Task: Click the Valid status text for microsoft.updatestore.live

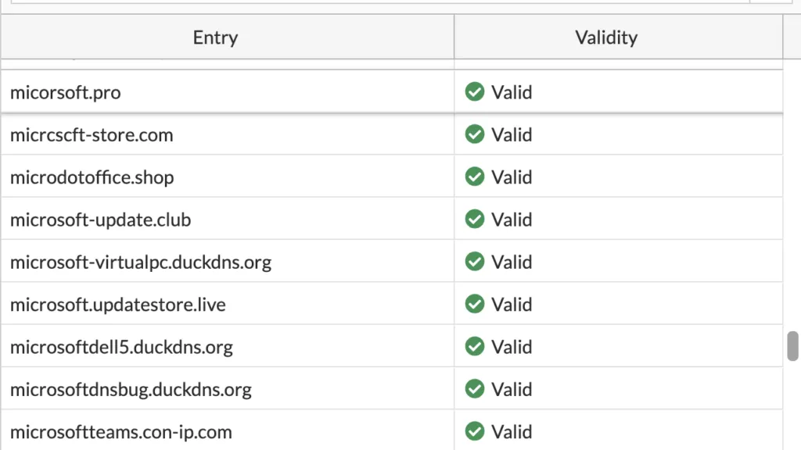Action: (x=512, y=304)
